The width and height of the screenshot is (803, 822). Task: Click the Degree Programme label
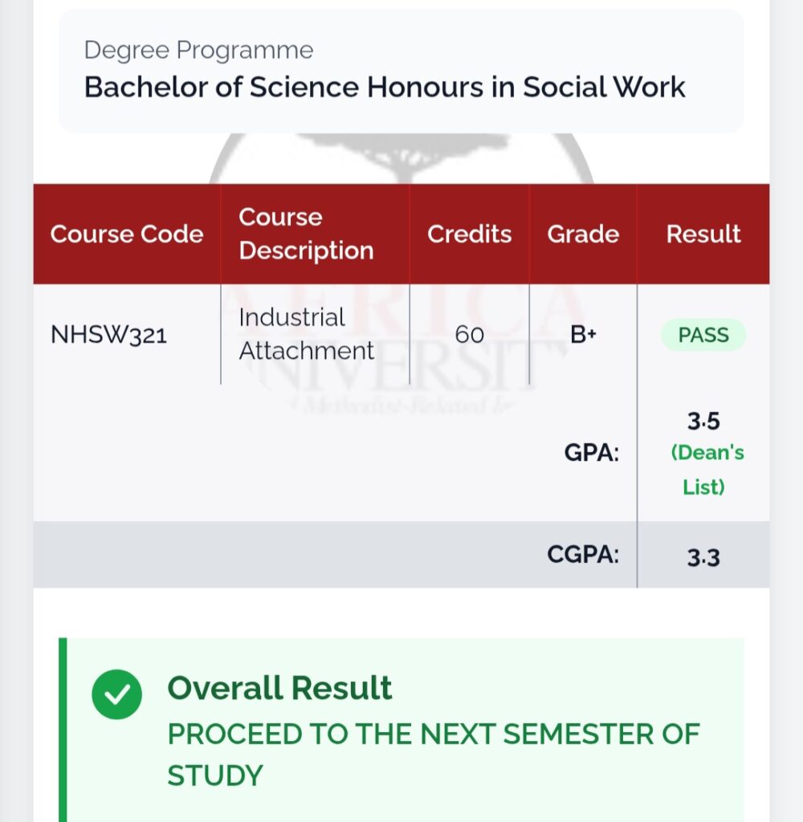click(199, 51)
